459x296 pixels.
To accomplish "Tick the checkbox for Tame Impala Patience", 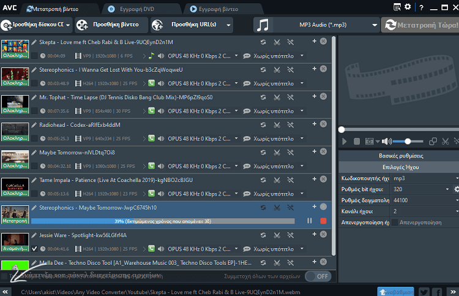I will [x=34, y=194].
